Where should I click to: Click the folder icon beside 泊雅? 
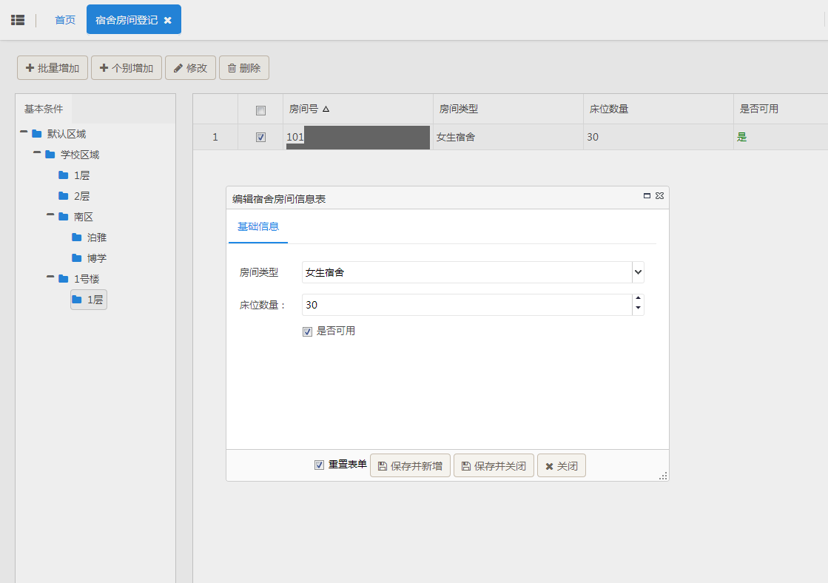[x=77, y=237]
